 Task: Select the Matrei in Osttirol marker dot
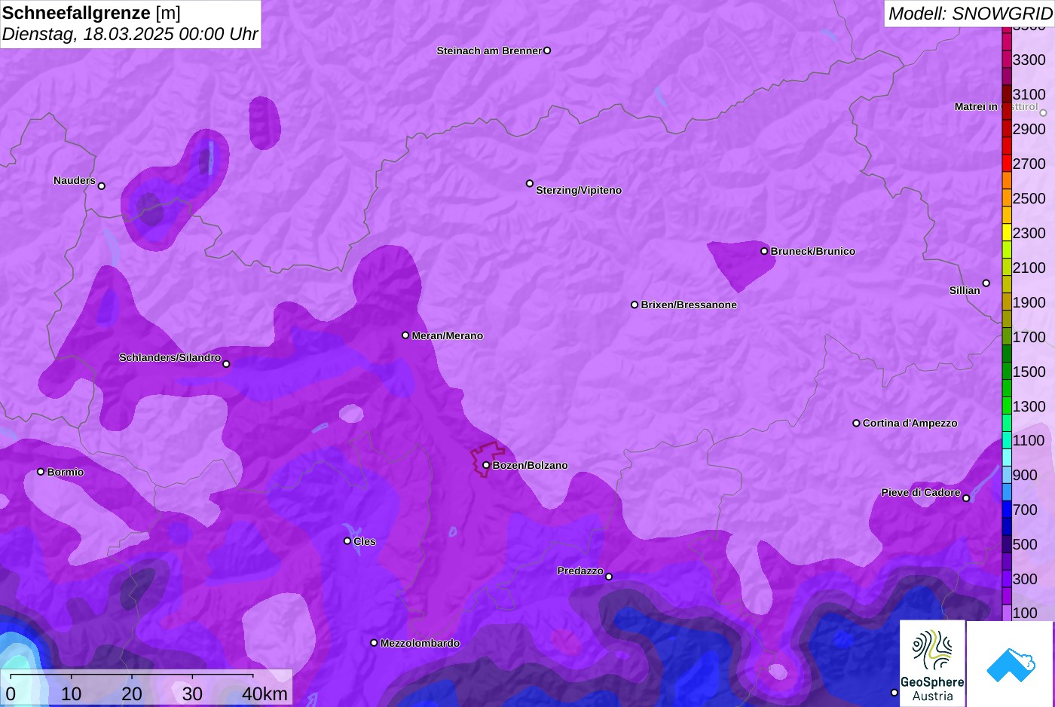1044,113
